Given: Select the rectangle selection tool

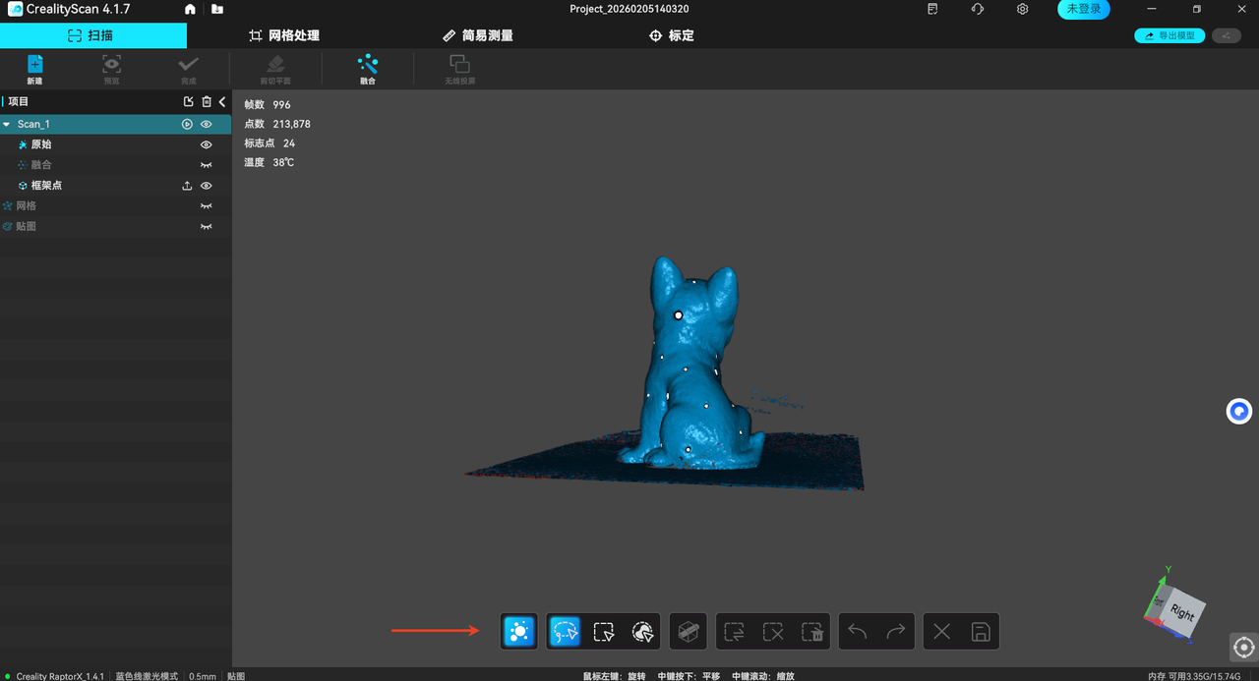Looking at the screenshot, I should 604,631.
